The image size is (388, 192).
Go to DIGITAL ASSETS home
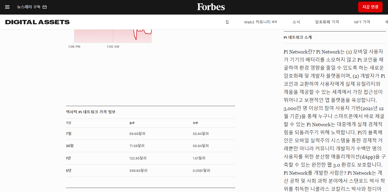coord(37,22)
